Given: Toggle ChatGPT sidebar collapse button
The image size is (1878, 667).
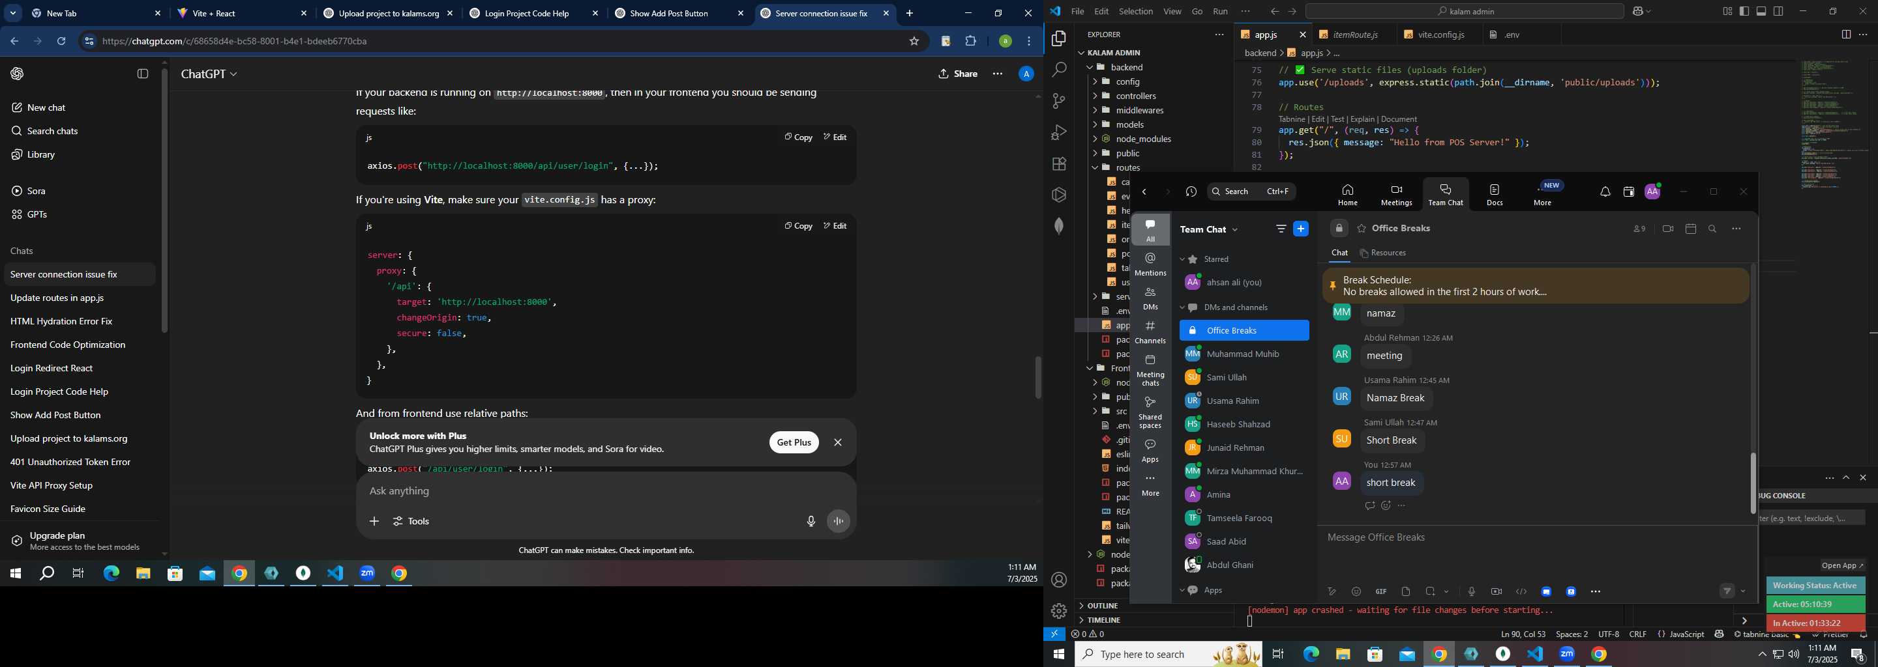Looking at the screenshot, I should [143, 74].
